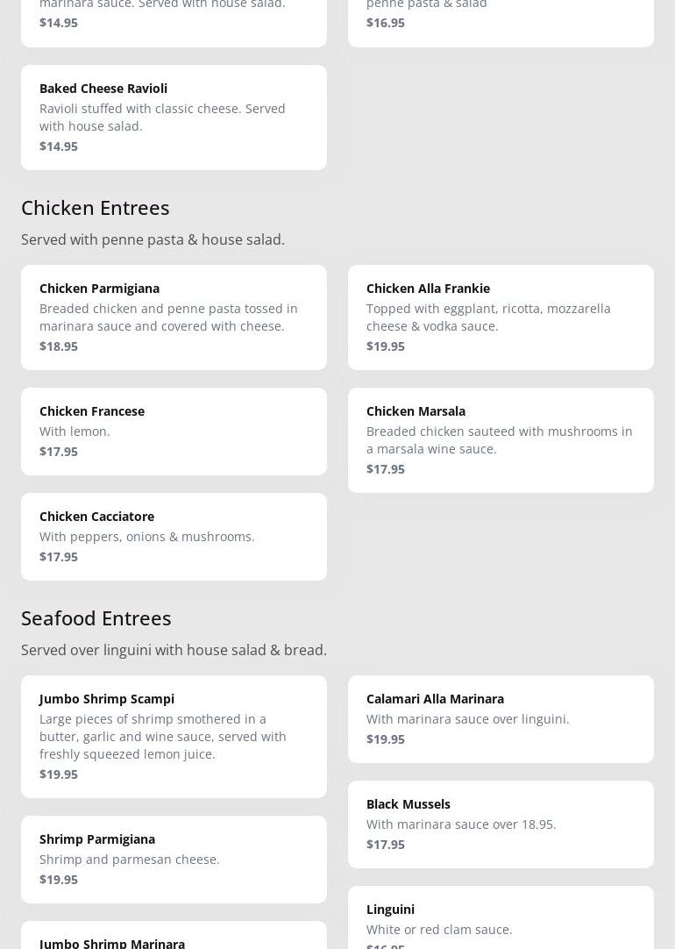Select Calamari Alla Marinara item
675x949 pixels.
501,718
